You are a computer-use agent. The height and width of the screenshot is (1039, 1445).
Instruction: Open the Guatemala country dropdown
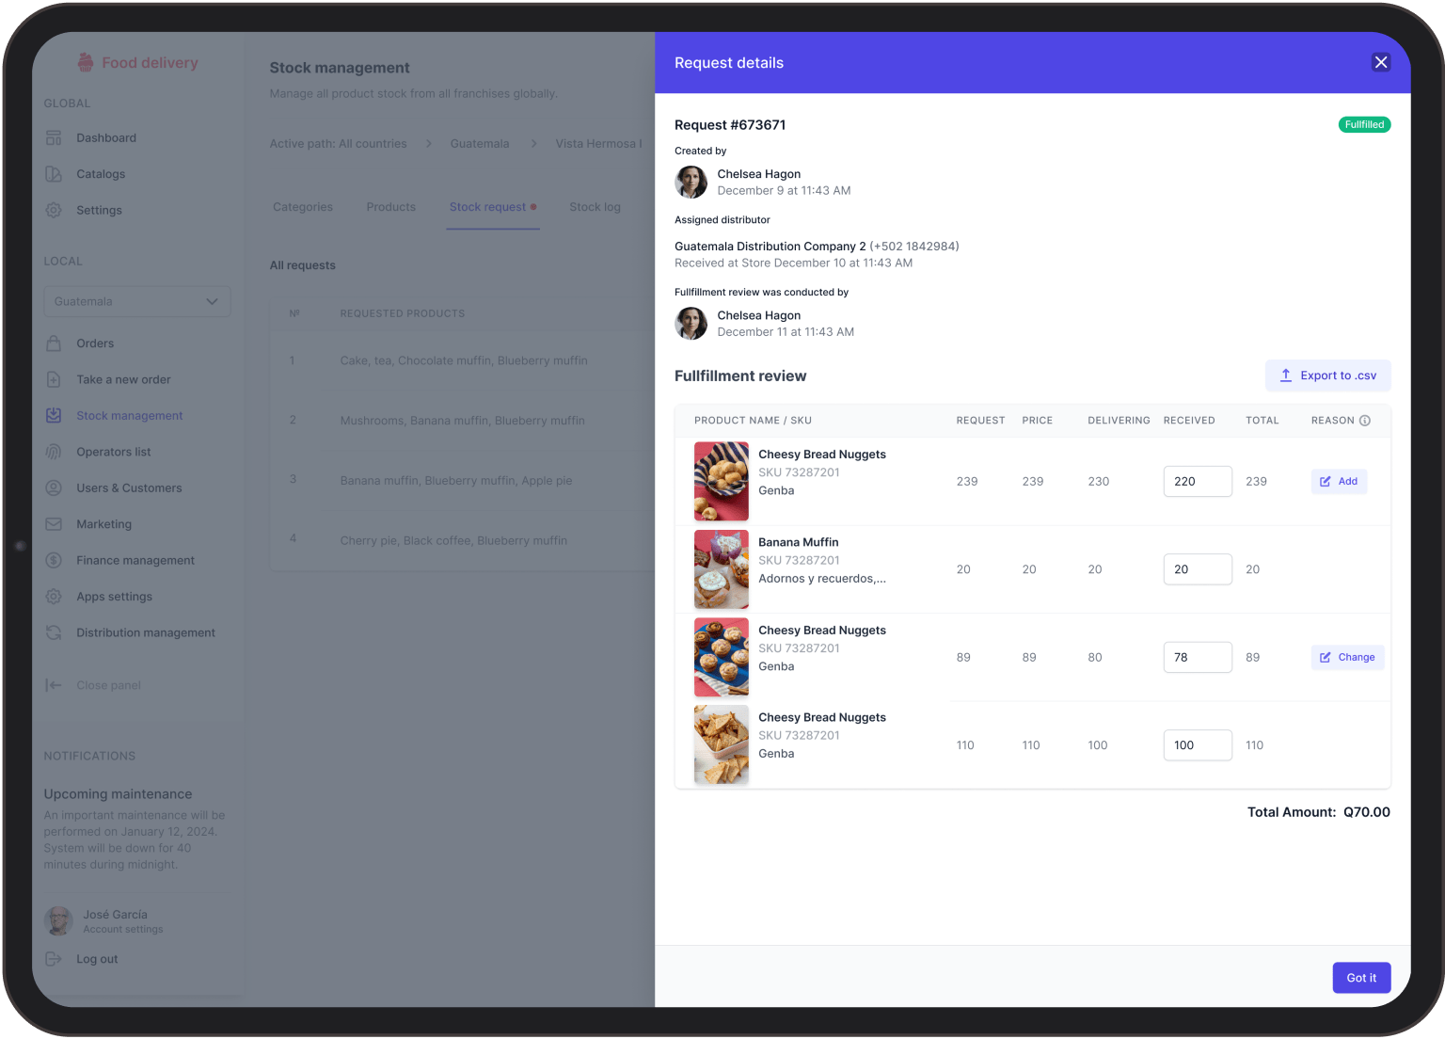click(x=136, y=301)
